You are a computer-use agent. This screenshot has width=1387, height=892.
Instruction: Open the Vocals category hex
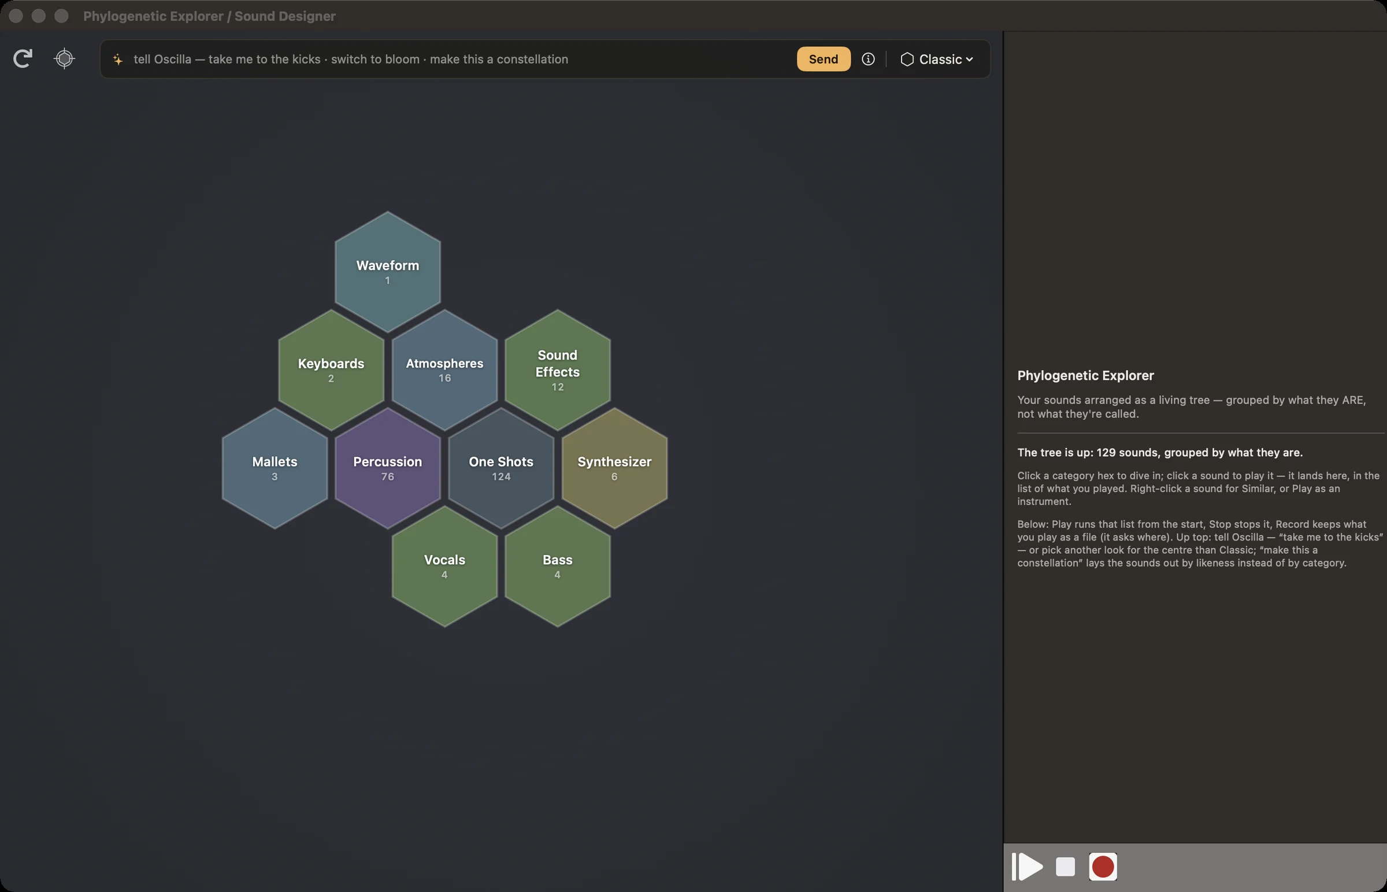point(444,567)
